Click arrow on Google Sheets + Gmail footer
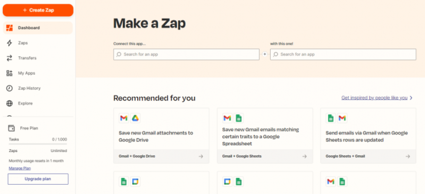The height and width of the screenshot is (194, 425). 408,156
